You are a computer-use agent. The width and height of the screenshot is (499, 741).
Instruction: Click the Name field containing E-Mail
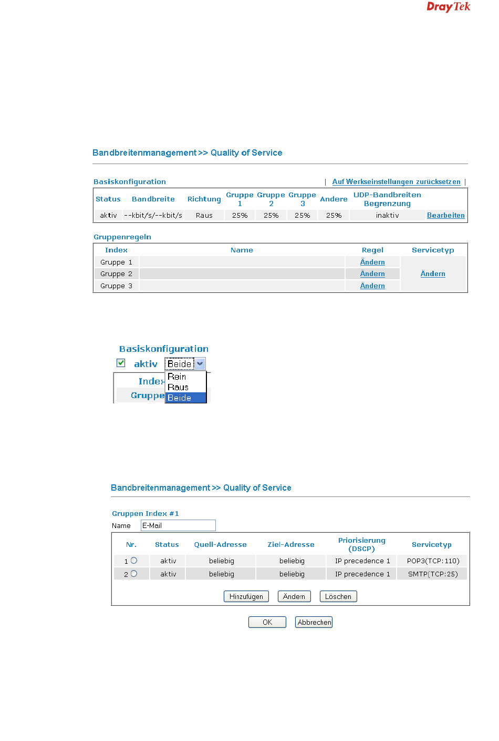pyautogui.click(x=178, y=525)
